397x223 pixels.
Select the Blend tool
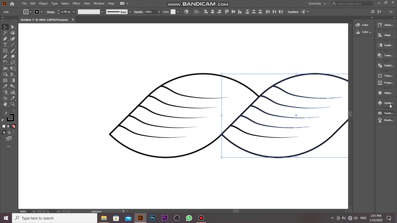(13, 86)
